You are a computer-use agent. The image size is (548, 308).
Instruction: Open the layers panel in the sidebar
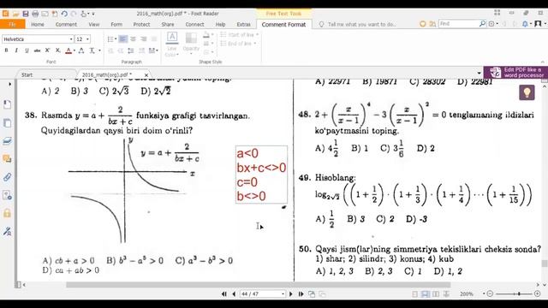point(7,141)
